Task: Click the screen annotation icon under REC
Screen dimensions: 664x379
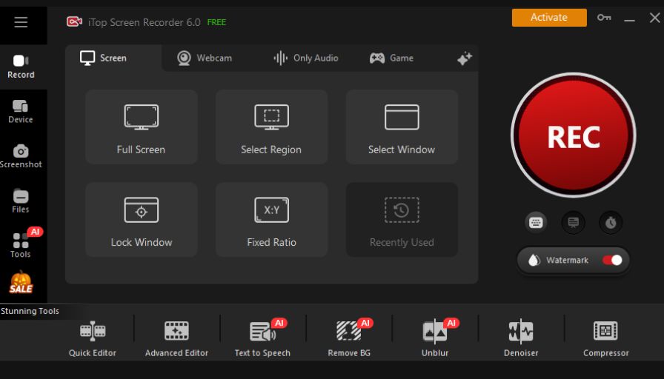Action: (573, 223)
